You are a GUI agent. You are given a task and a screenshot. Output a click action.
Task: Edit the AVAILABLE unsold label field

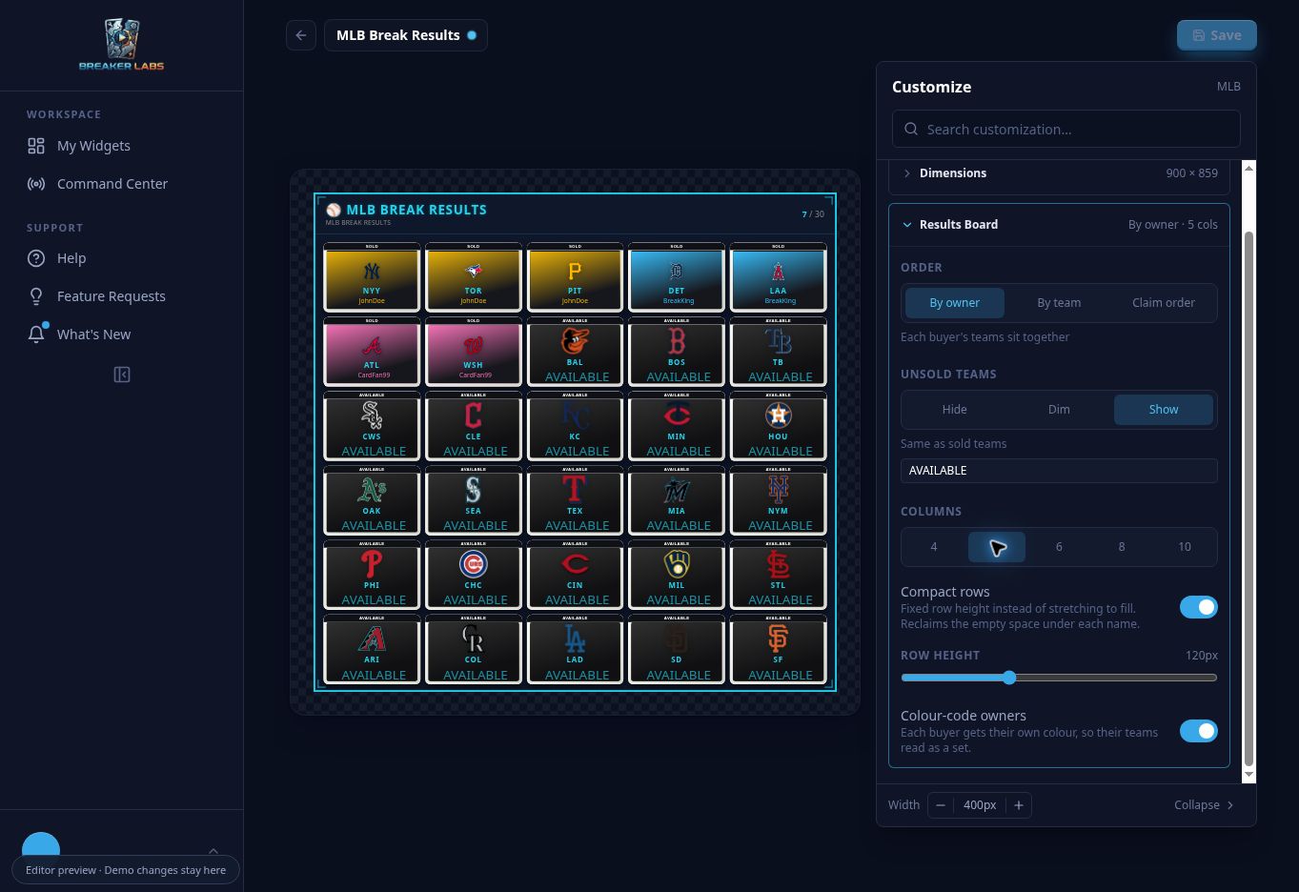click(1059, 471)
